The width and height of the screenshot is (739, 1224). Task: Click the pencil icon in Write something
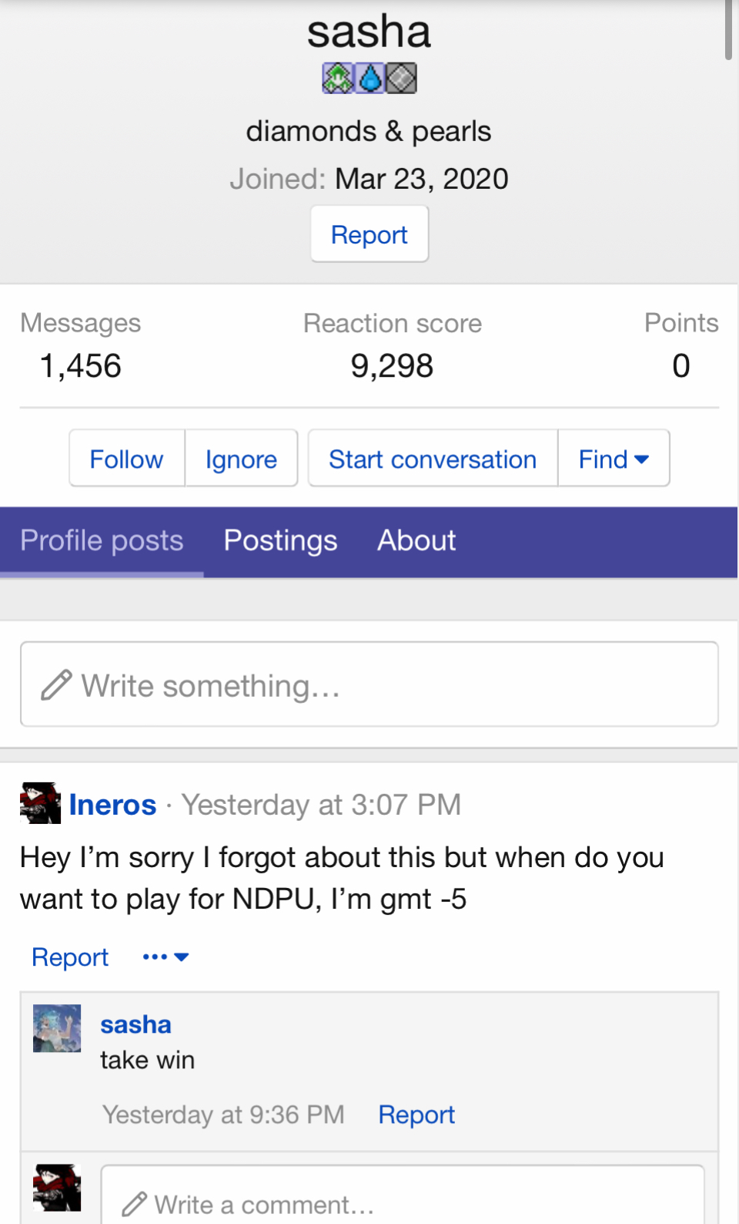[56, 685]
